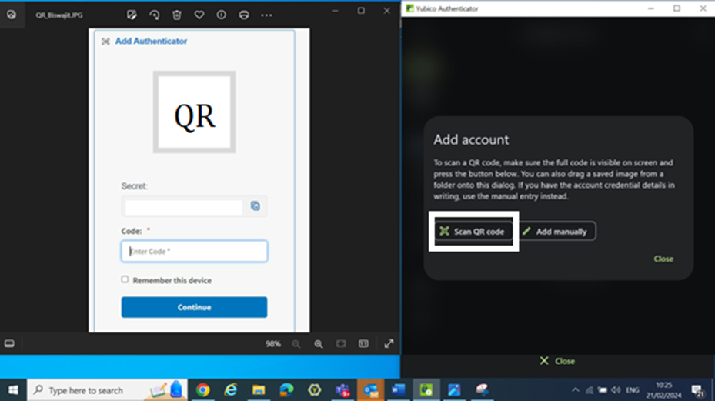Click the fit-to-window icon in Photos bottom bar
The image size is (715, 401).
pyautogui.click(x=341, y=343)
